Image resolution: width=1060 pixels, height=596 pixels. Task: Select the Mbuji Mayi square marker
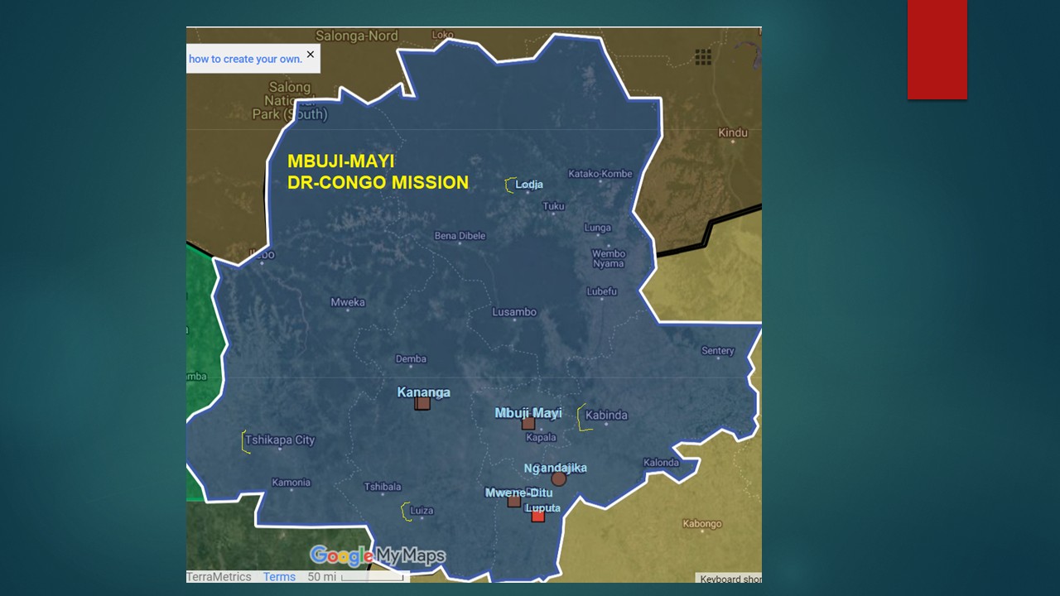[528, 424]
